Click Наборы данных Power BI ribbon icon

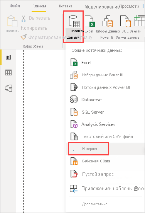coord(108,21)
